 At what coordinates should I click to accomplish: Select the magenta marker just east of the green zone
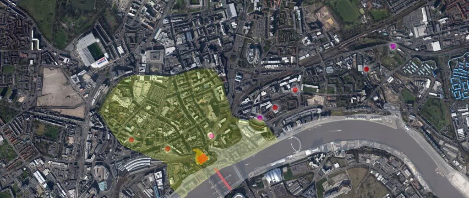[x=260, y=118]
